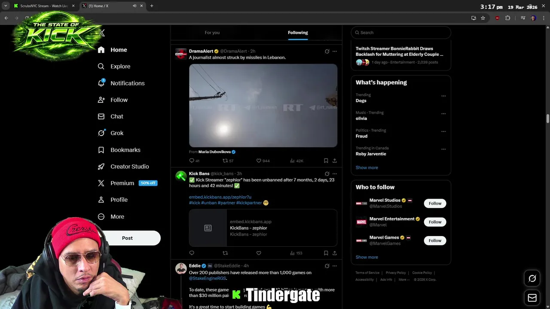Viewport: 550px width, 309px height.
Task: Click the Post button
Action: [x=127, y=238]
